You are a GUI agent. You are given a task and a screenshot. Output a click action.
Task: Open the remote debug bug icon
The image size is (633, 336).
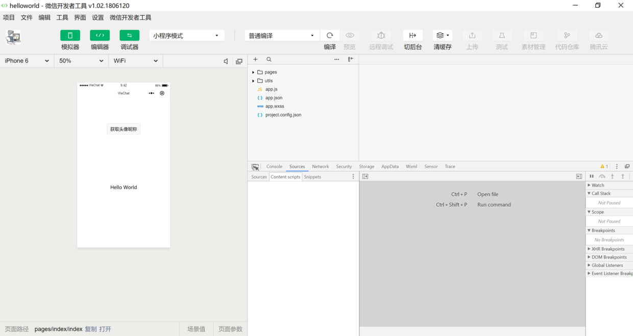381,35
